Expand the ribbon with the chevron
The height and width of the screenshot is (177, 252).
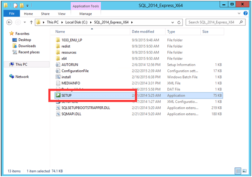(x=239, y=13)
